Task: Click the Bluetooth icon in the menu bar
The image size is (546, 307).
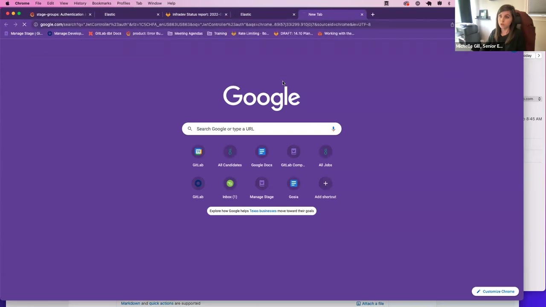Action: click(449, 3)
